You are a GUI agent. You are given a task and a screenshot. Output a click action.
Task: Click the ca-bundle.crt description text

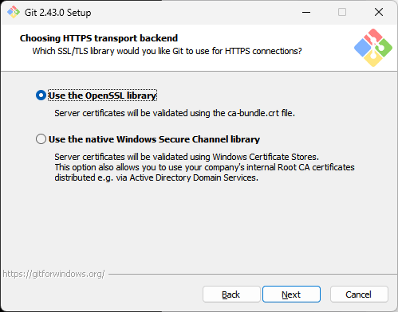tap(175, 113)
